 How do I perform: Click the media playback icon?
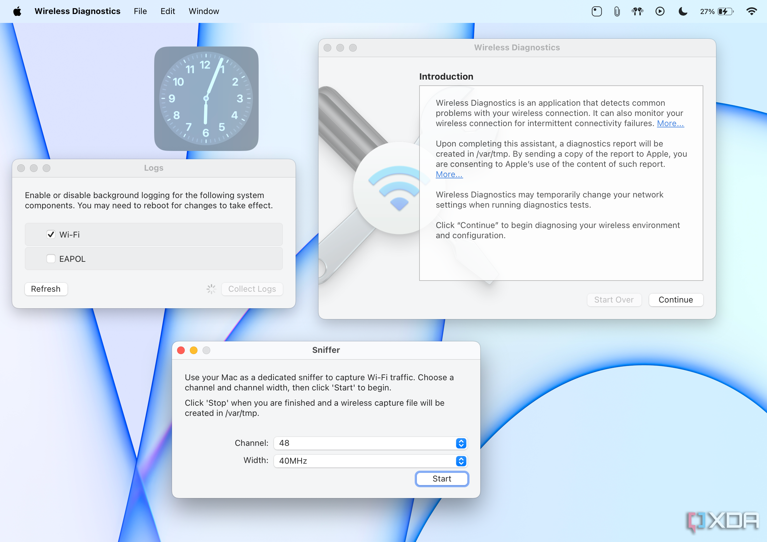(658, 12)
